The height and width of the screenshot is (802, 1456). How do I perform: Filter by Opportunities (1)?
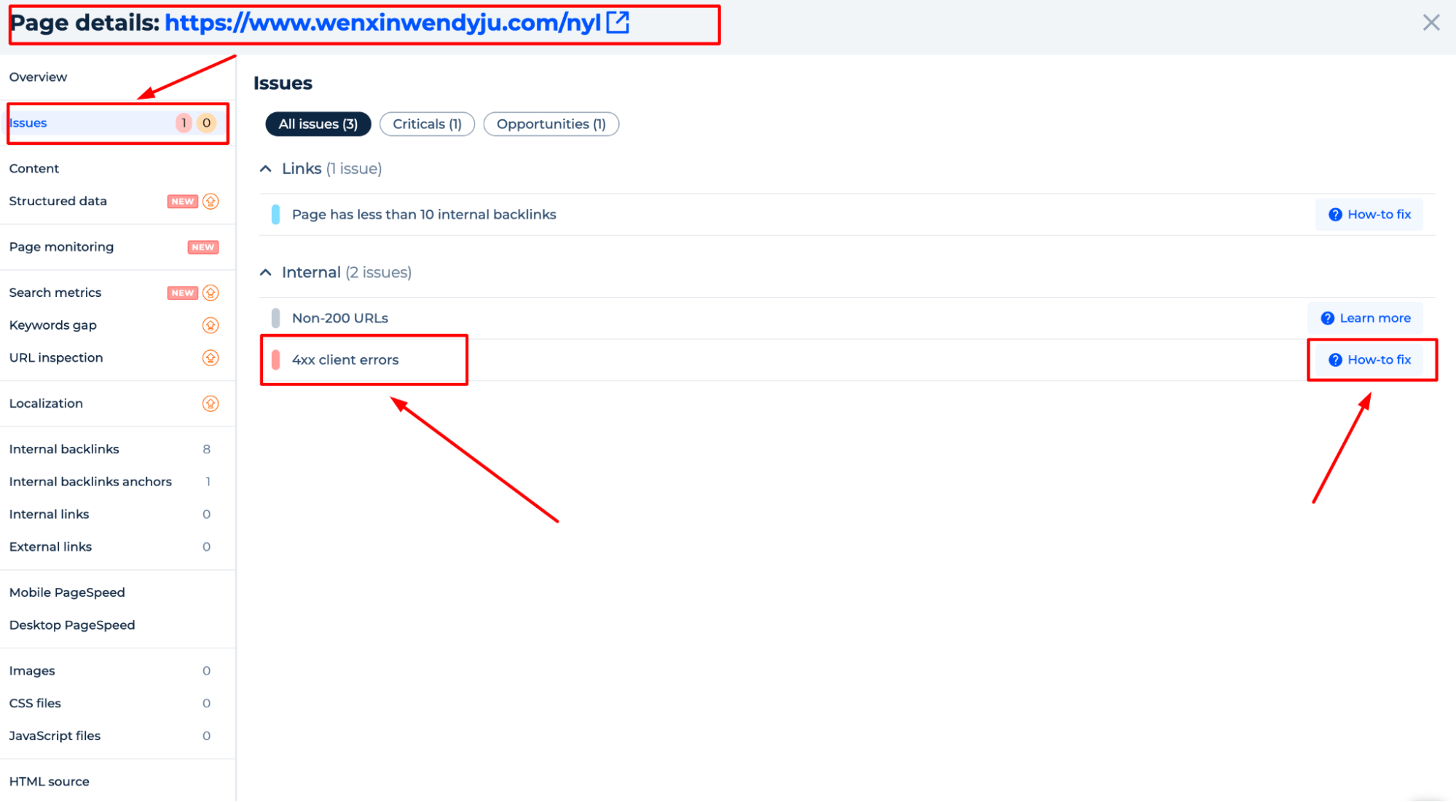point(551,124)
